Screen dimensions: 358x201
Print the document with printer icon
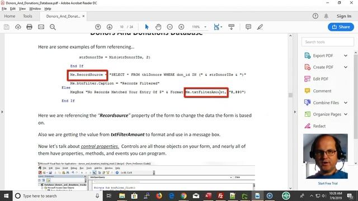(x=29, y=27)
